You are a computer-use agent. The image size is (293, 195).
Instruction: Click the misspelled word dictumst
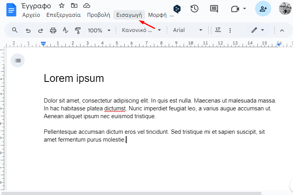(x=115, y=108)
